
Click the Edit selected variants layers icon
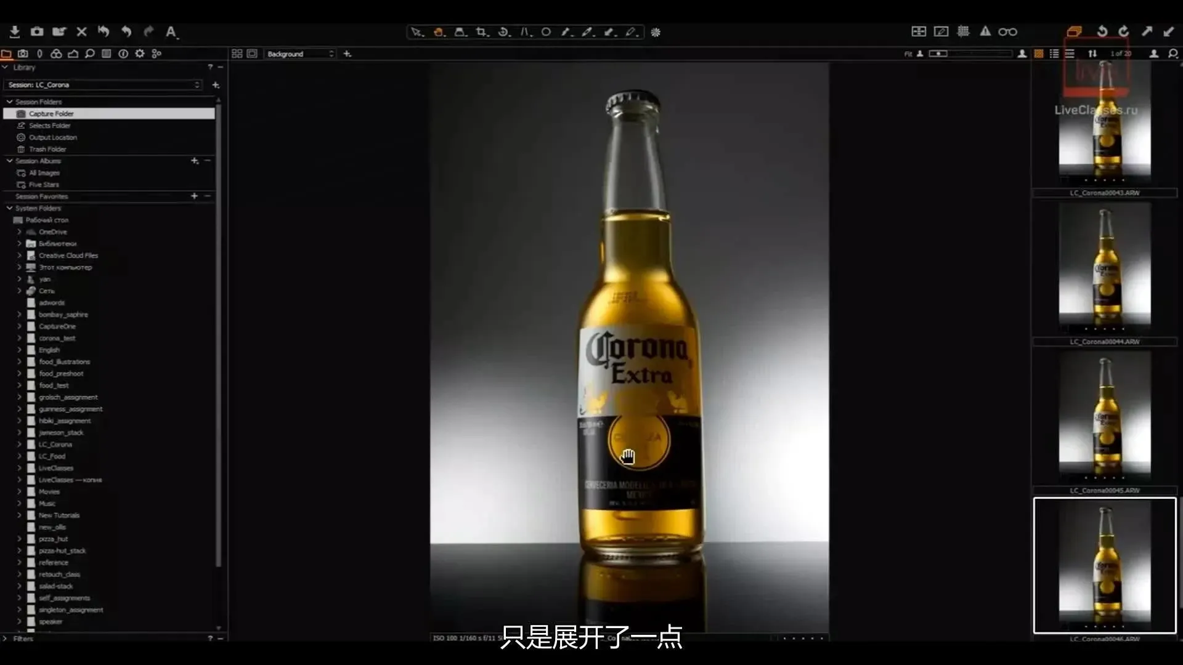pos(1075,31)
